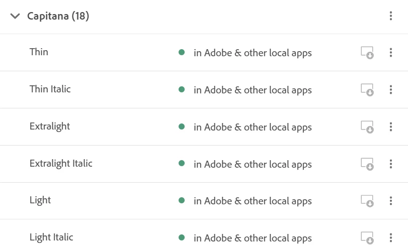408x248 pixels.
Task: Click the Light Italic font name
Action: pos(51,237)
